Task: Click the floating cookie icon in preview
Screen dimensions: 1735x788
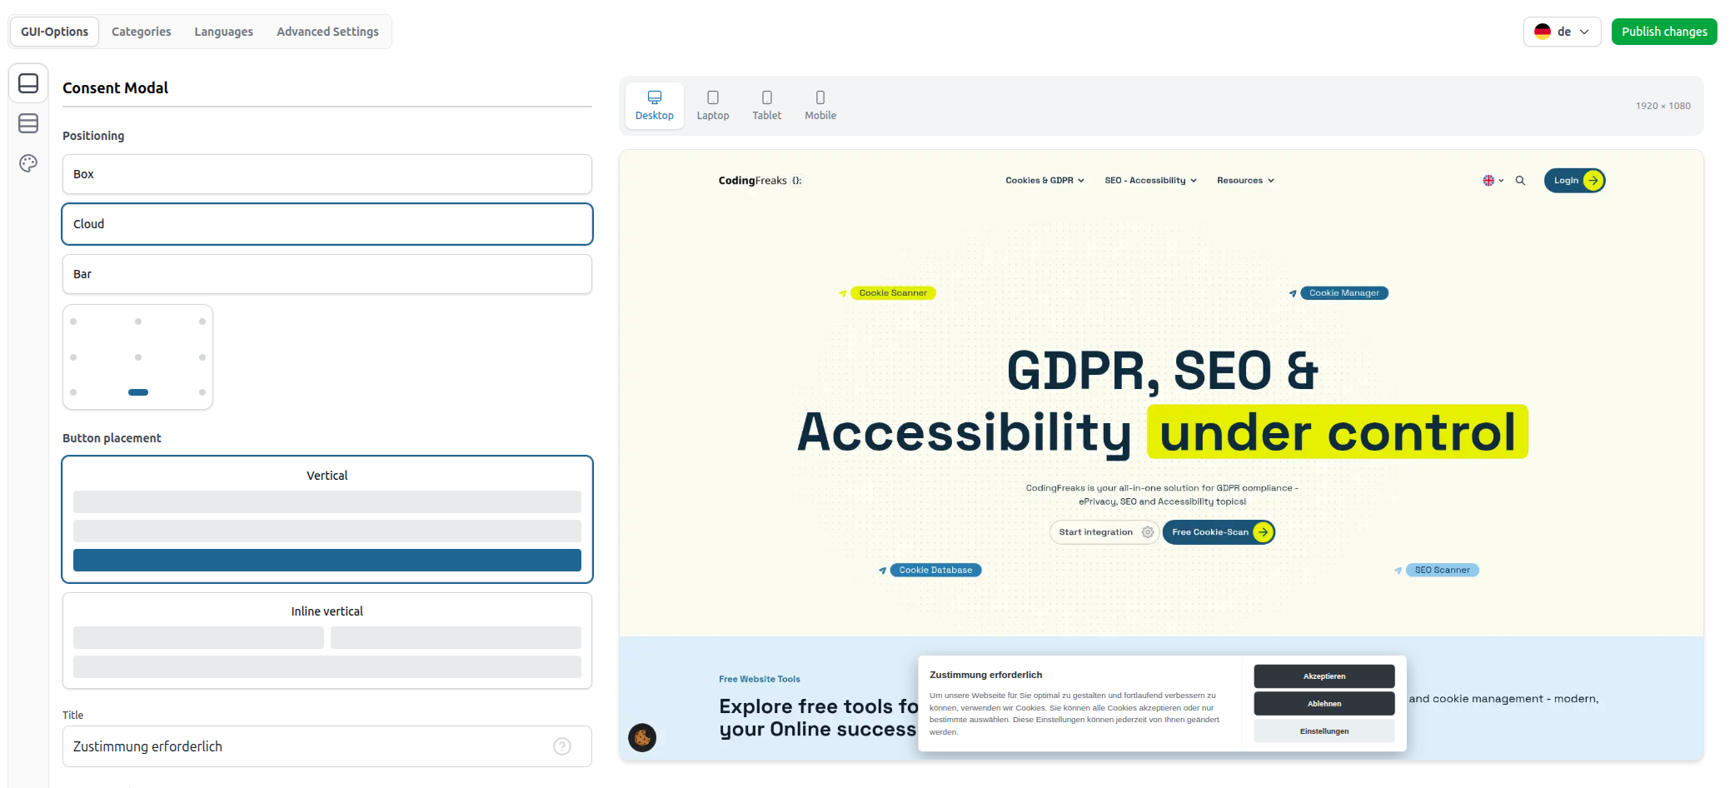Action: point(642,737)
